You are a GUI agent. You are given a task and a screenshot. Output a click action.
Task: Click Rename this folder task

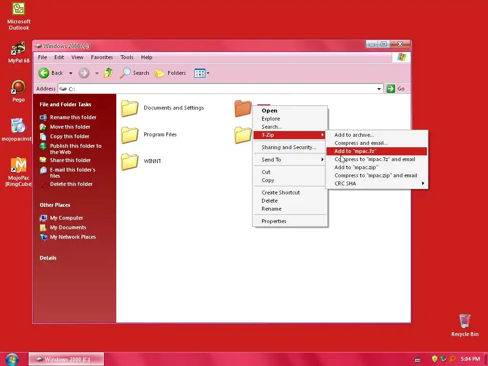coord(73,117)
